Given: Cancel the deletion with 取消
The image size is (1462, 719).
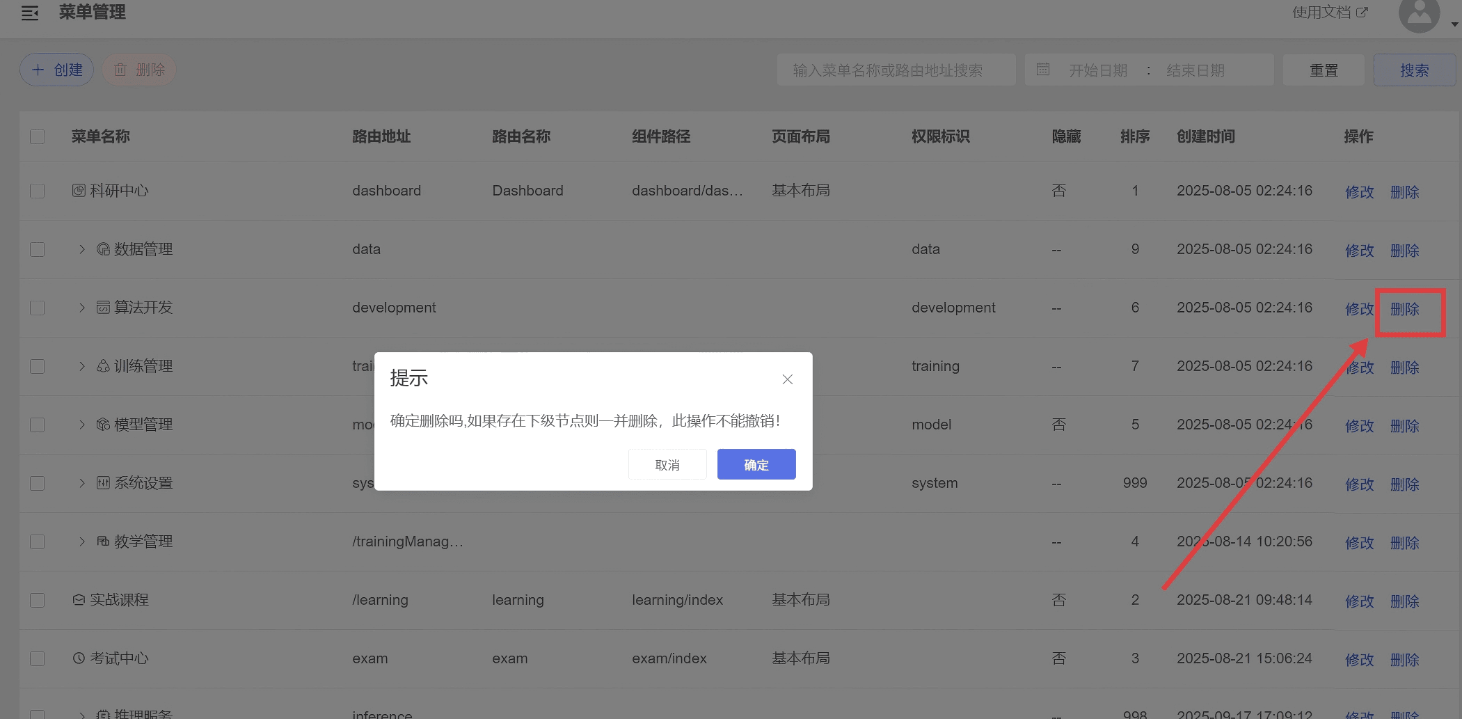Looking at the screenshot, I should [667, 464].
